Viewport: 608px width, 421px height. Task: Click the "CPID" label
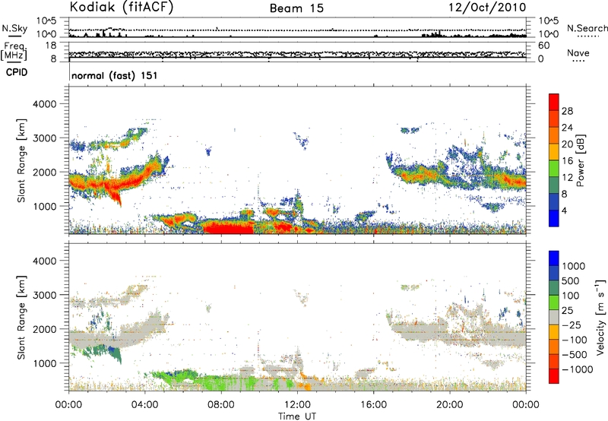[x=17, y=72]
